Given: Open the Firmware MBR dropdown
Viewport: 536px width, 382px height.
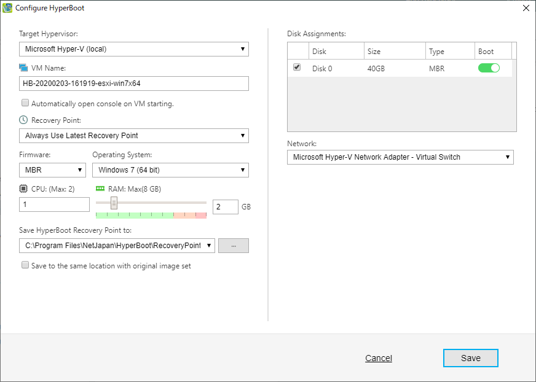Looking at the screenshot, I should [52, 170].
